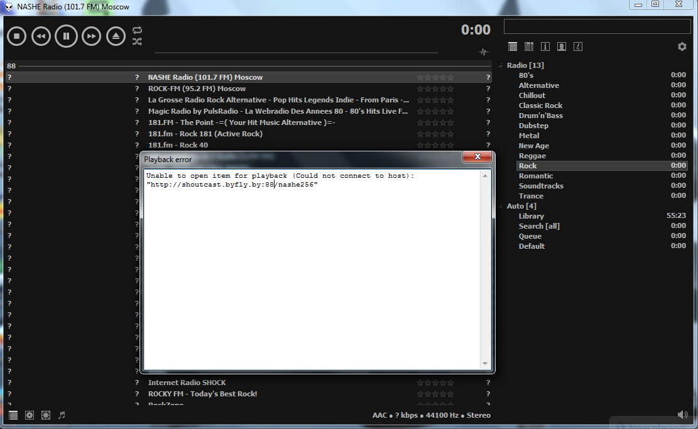The width and height of the screenshot is (698, 429).
Task: Select the 80's radio playlist
Action: [602, 75]
